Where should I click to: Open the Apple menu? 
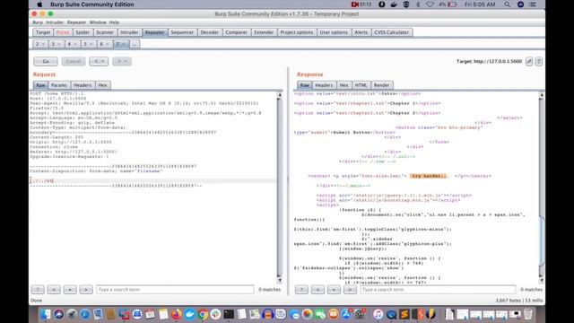[39, 4]
